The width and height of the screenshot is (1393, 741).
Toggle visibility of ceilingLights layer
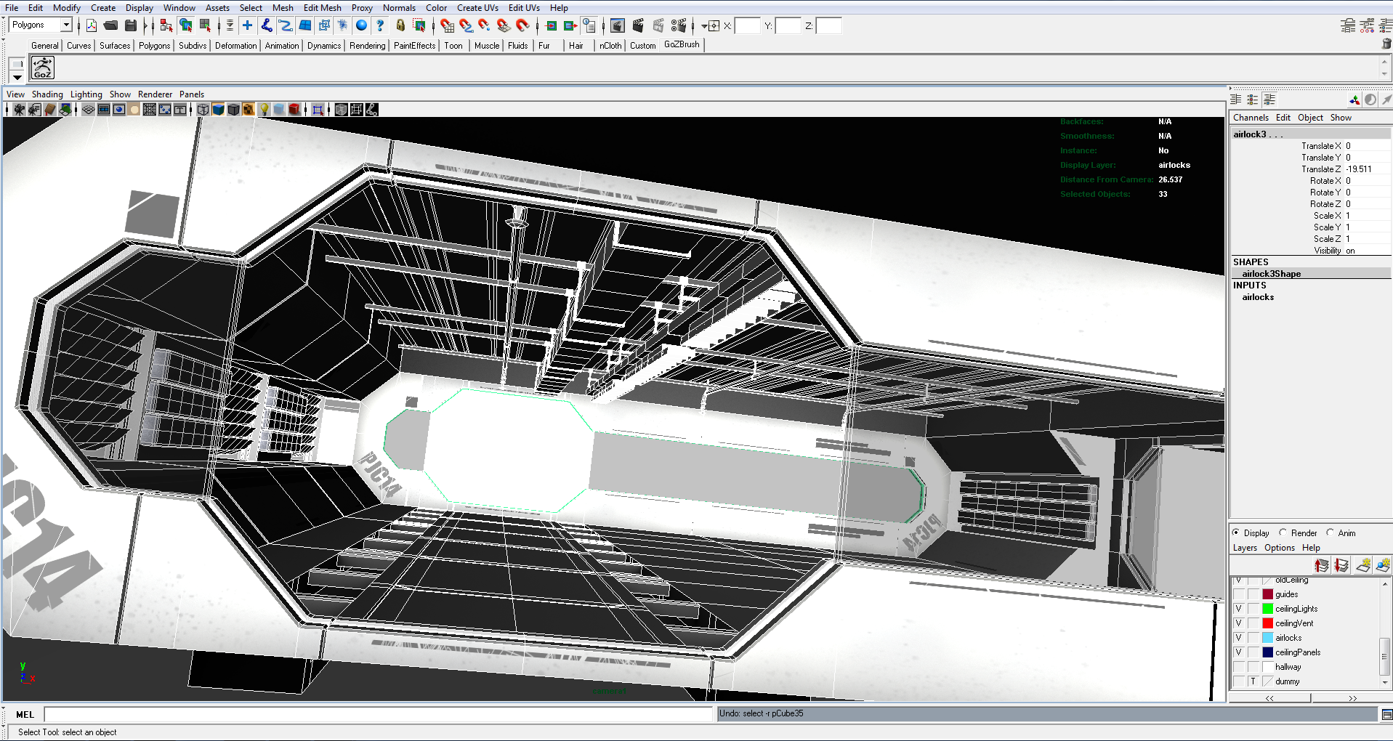(x=1239, y=609)
